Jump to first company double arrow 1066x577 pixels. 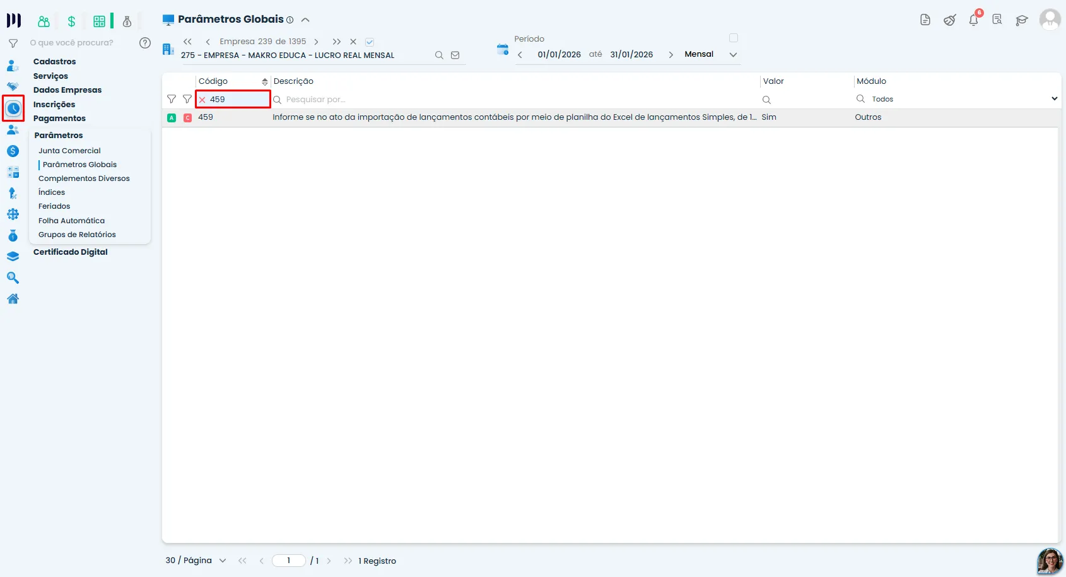click(x=187, y=42)
